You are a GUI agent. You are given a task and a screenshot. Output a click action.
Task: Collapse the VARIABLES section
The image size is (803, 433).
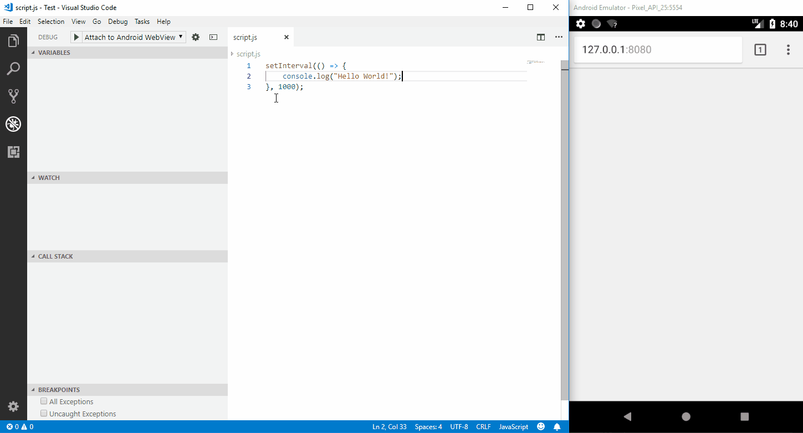tap(127, 53)
